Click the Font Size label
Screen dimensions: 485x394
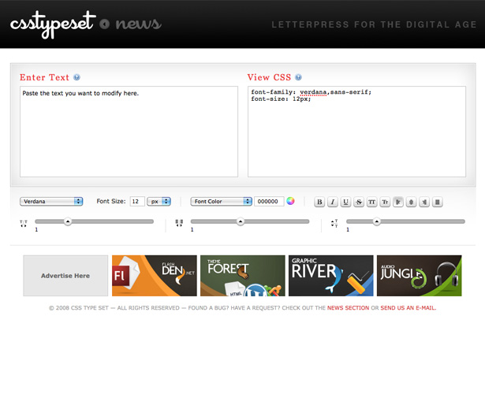tap(111, 201)
